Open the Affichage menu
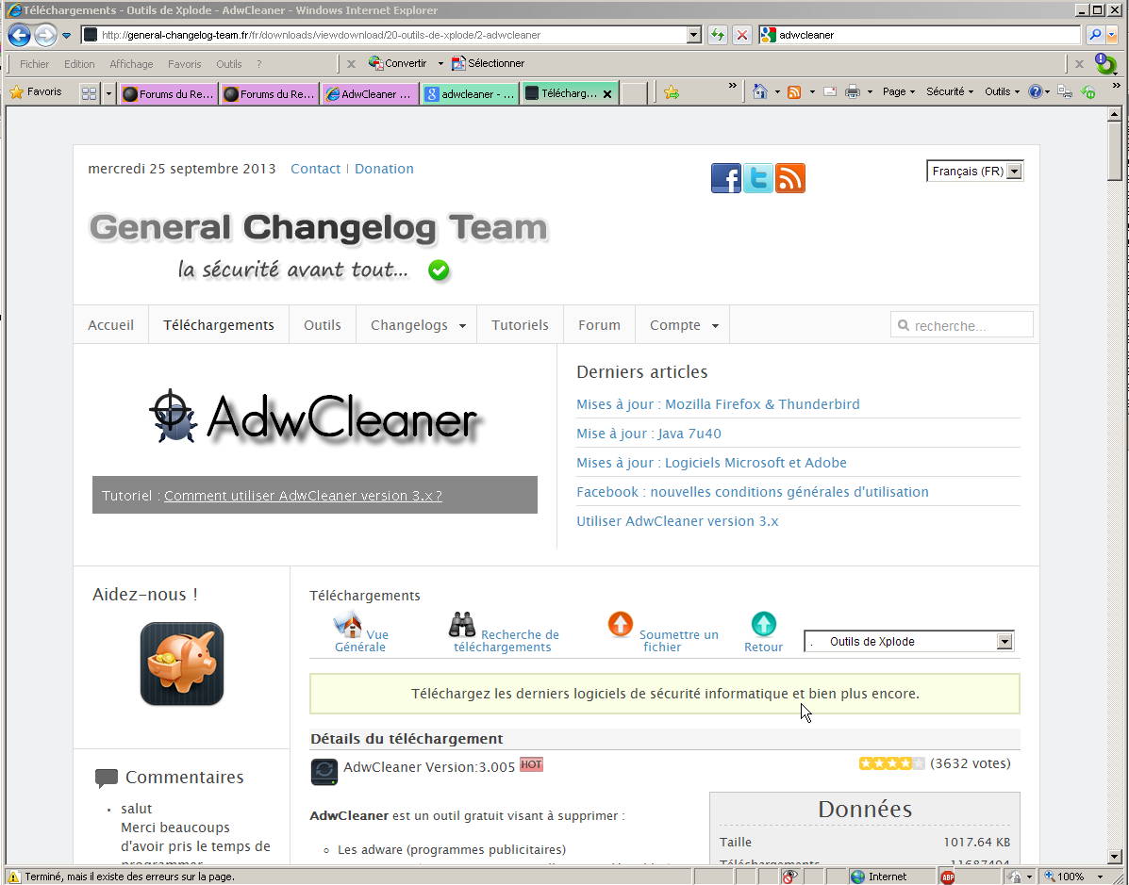This screenshot has width=1129, height=885. pyautogui.click(x=131, y=64)
